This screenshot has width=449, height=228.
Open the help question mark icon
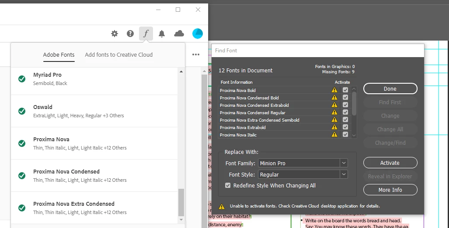tap(130, 34)
